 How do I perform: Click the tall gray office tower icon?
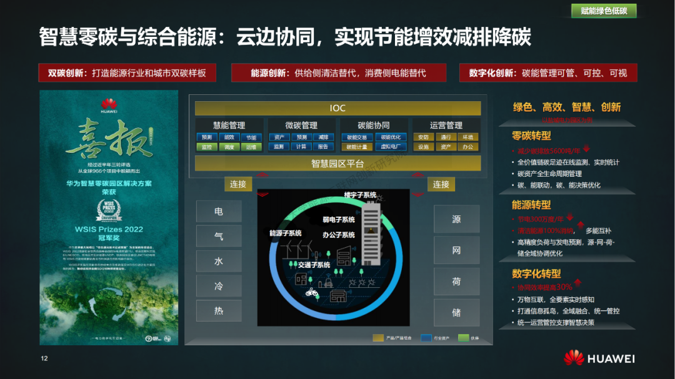tap(371, 234)
